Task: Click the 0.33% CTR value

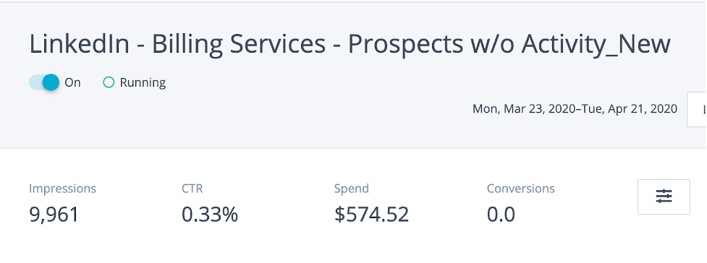Action: point(210,215)
